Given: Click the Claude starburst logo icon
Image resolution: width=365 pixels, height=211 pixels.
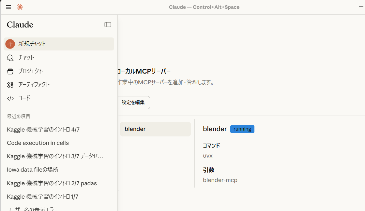Looking at the screenshot, I should [x=20, y=7].
